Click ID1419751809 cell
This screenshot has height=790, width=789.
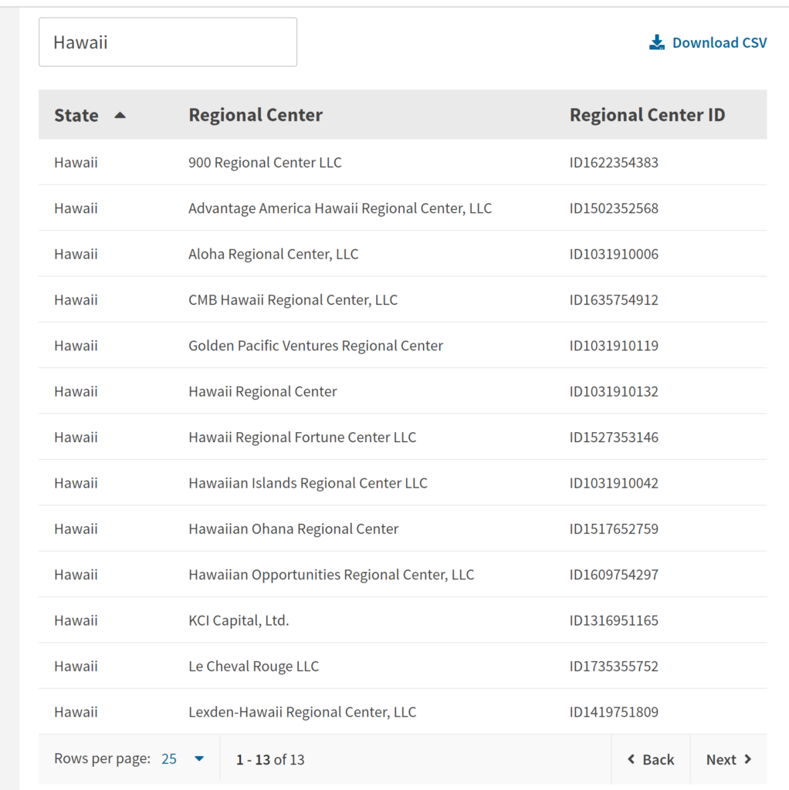coord(614,712)
